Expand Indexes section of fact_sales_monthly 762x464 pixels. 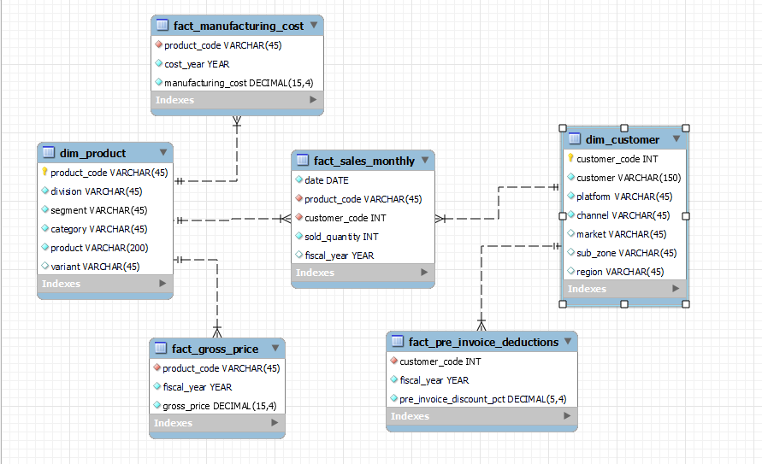click(424, 273)
